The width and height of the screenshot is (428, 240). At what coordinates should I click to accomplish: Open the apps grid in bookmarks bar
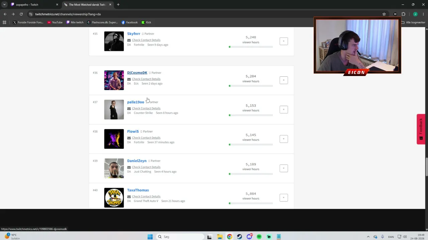pos(4,22)
